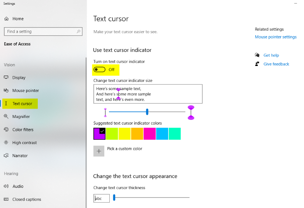Open the Audio settings page
This screenshot has height=208, width=304.
(x=18, y=186)
